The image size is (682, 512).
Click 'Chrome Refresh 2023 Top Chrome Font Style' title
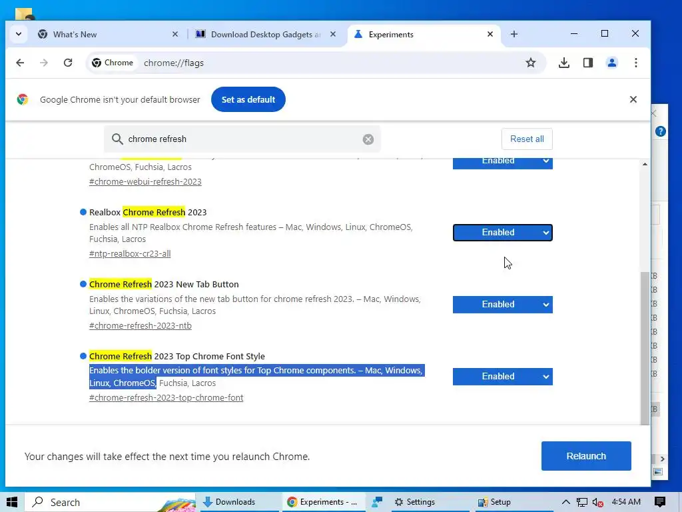pyautogui.click(x=177, y=356)
